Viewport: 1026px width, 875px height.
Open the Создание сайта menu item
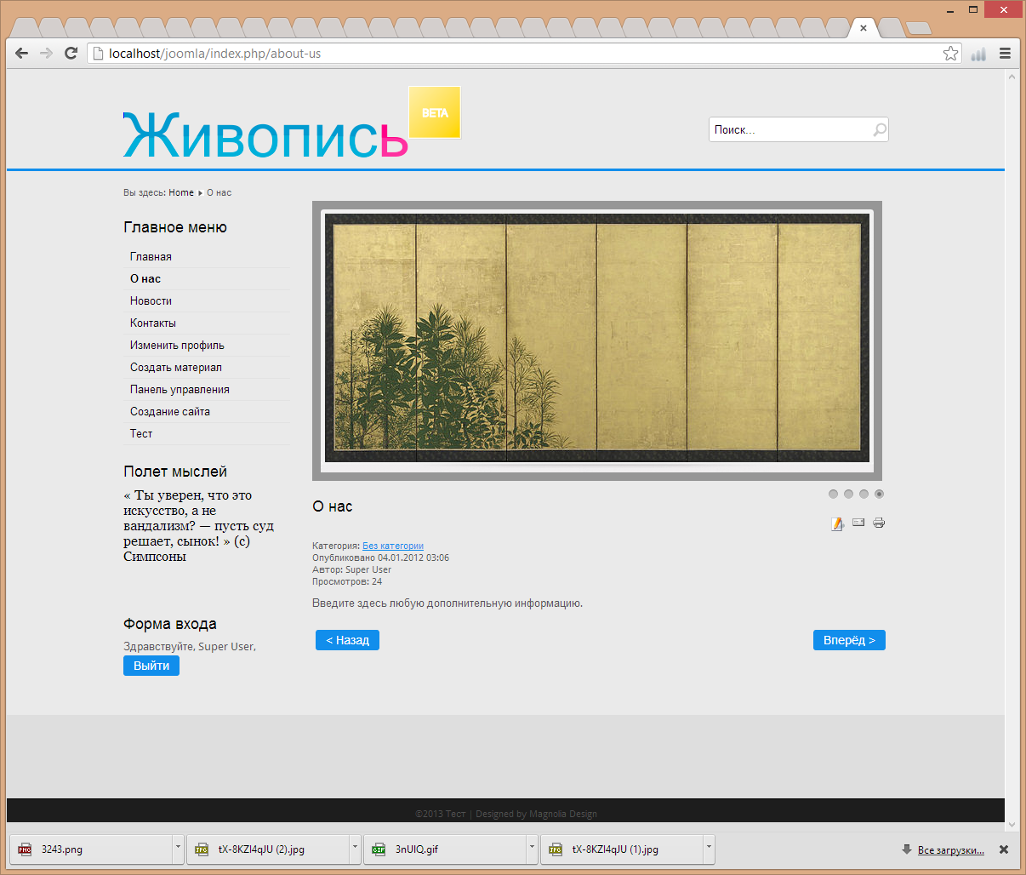point(170,411)
